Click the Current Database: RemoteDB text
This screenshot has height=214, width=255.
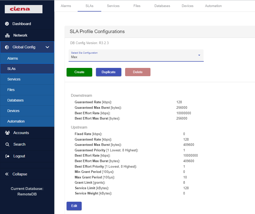(27, 191)
